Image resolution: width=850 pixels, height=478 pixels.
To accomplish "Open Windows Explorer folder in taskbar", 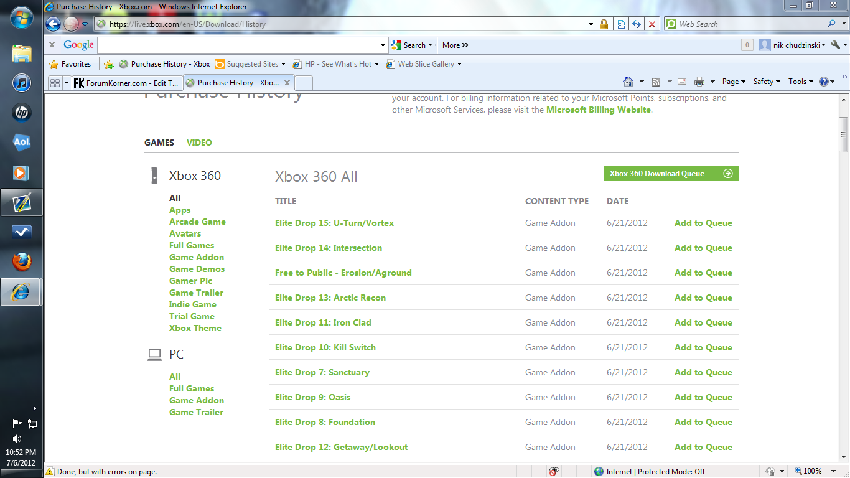I will [22, 53].
